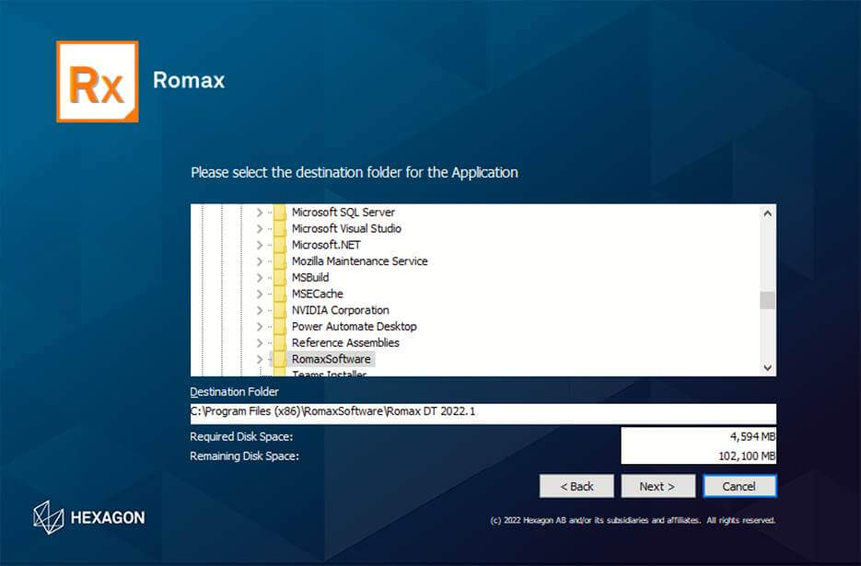Click the Romax Rx logo icon

97,81
